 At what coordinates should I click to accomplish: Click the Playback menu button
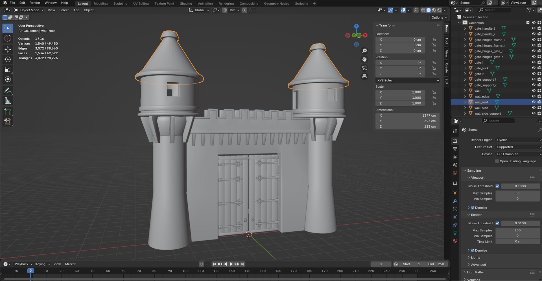(23, 264)
